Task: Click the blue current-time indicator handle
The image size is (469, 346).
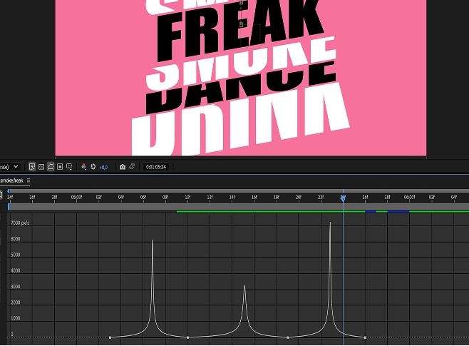Action: [343, 197]
